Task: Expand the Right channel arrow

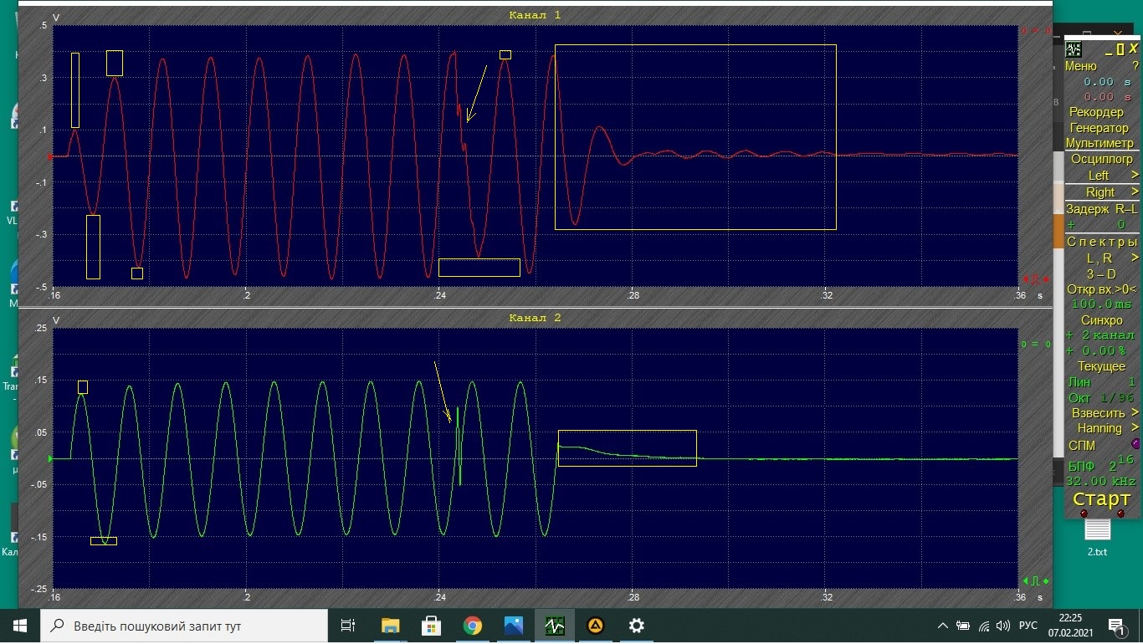Action: point(1135,192)
